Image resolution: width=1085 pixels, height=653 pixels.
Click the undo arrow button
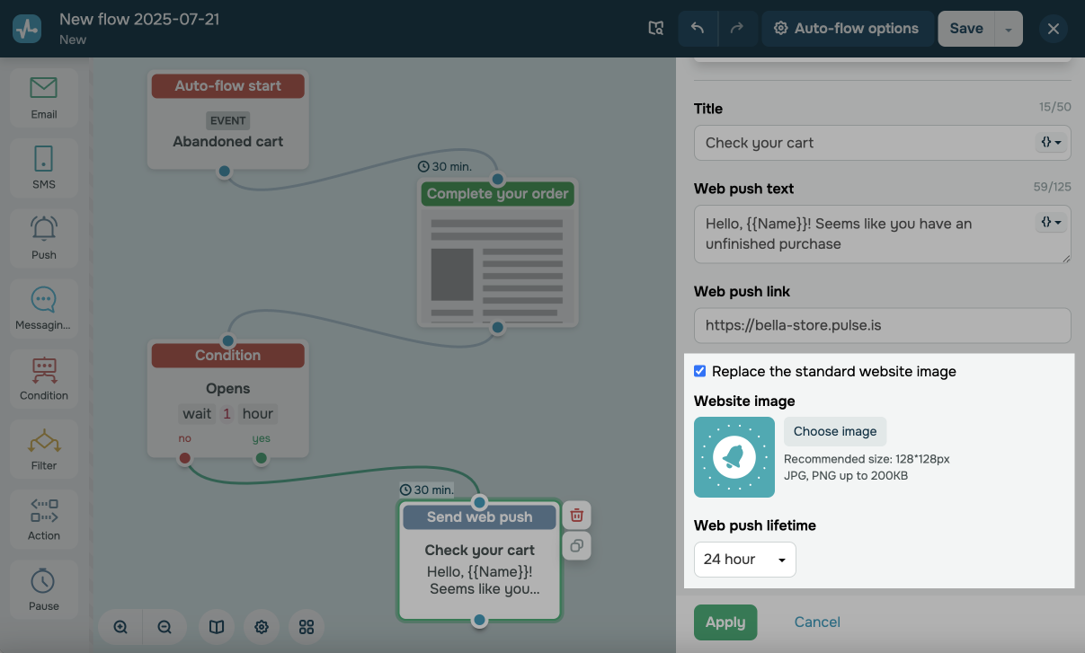point(698,29)
